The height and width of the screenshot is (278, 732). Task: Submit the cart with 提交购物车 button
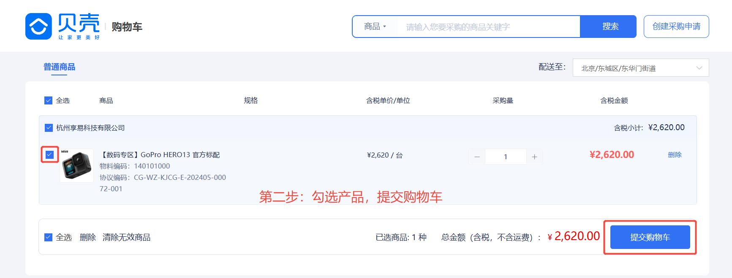(x=650, y=237)
